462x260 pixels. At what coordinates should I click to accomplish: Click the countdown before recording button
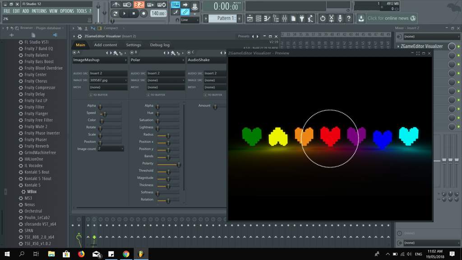[139, 5]
